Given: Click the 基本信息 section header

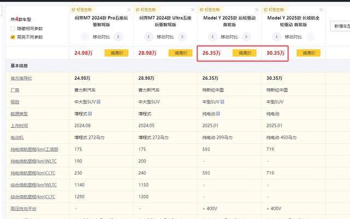Looking at the screenshot, I should tap(19, 66).
